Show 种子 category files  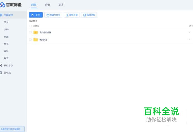point(6,44)
